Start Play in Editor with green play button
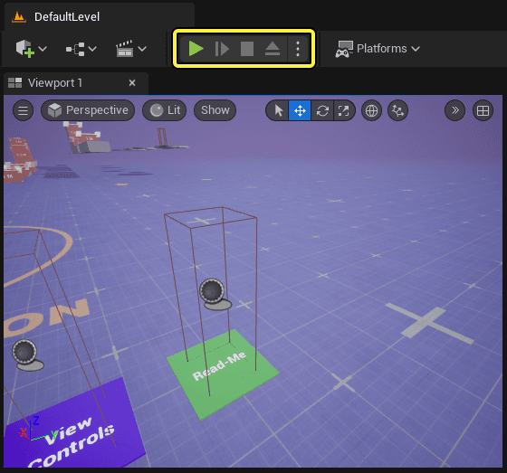 196,49
